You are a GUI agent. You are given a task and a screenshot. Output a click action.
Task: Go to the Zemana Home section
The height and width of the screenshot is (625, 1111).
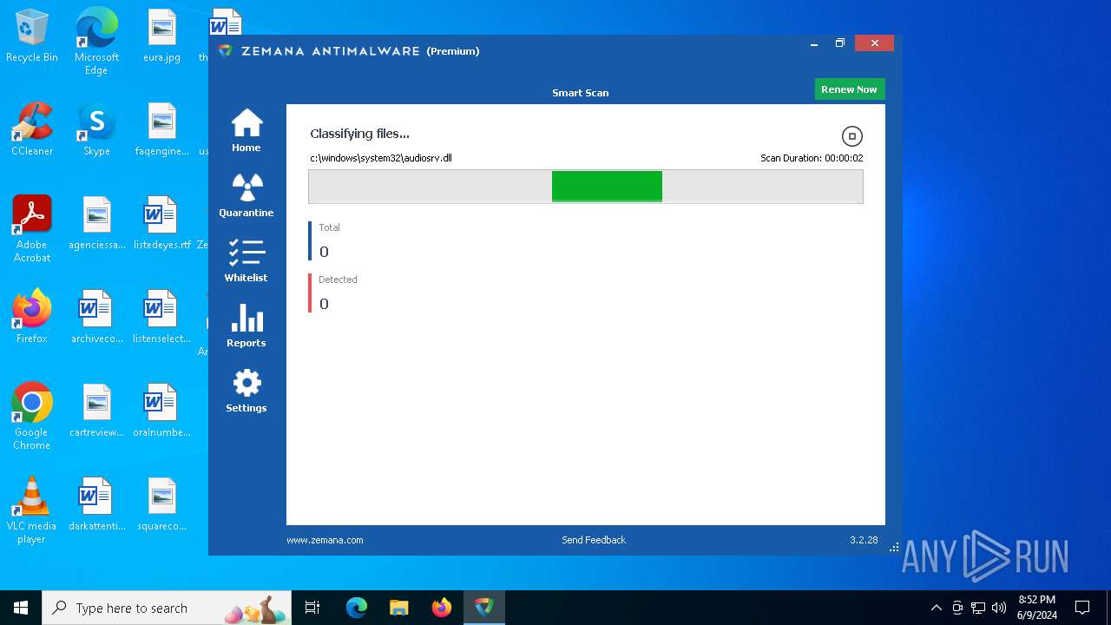click(247, 131)
